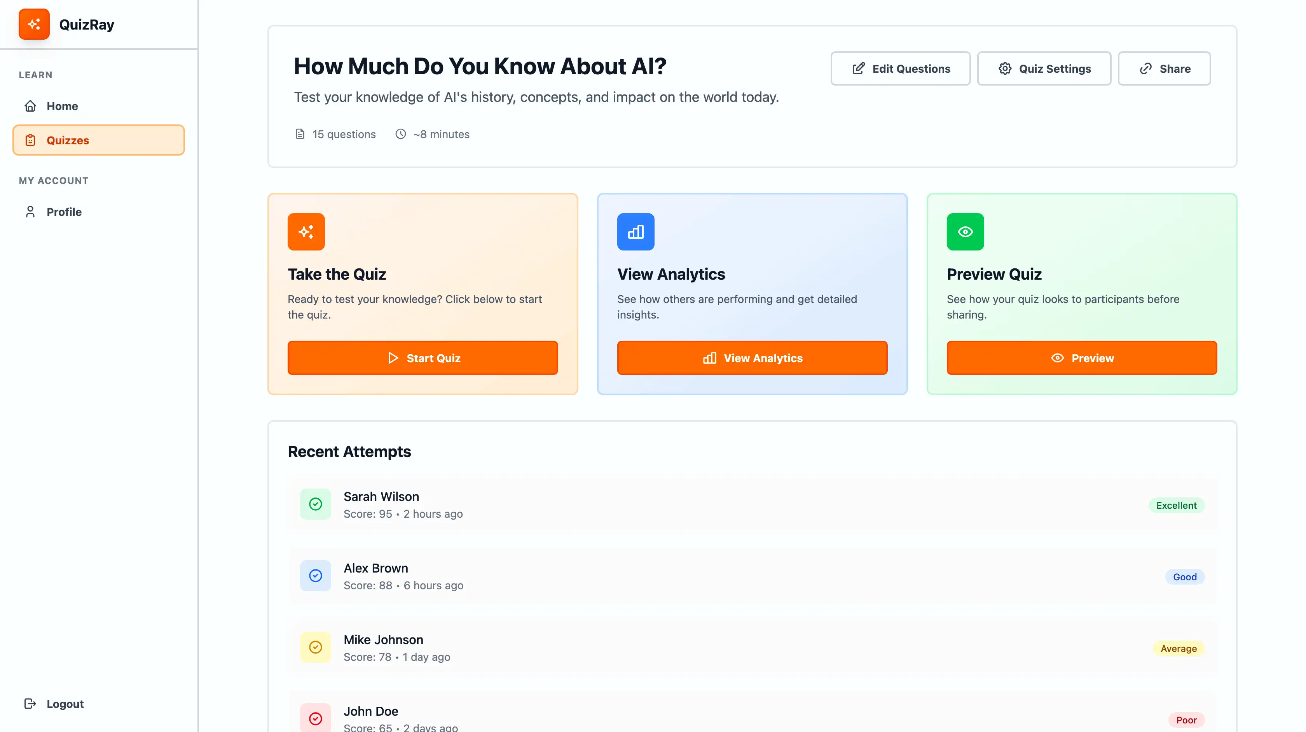Click the clock icon beside ~8 minutes
Screen dimensions: 1306x732
(x=400, y=134)
